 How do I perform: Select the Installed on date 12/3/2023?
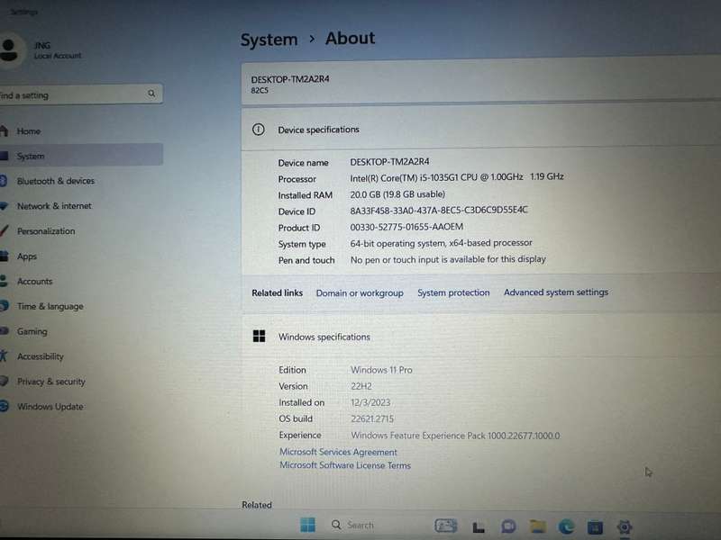370,402
